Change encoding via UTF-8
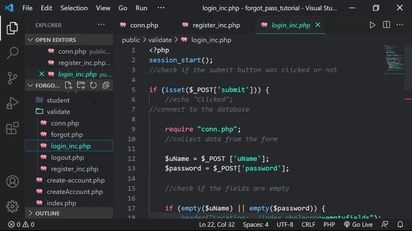The image size is (412, 231). coord(285,225)
